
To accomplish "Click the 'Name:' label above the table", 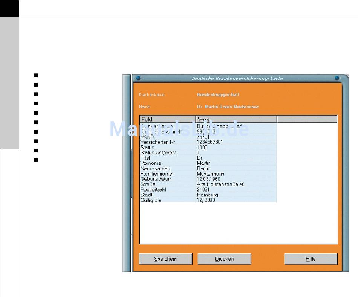I will [x=145, y=107].
